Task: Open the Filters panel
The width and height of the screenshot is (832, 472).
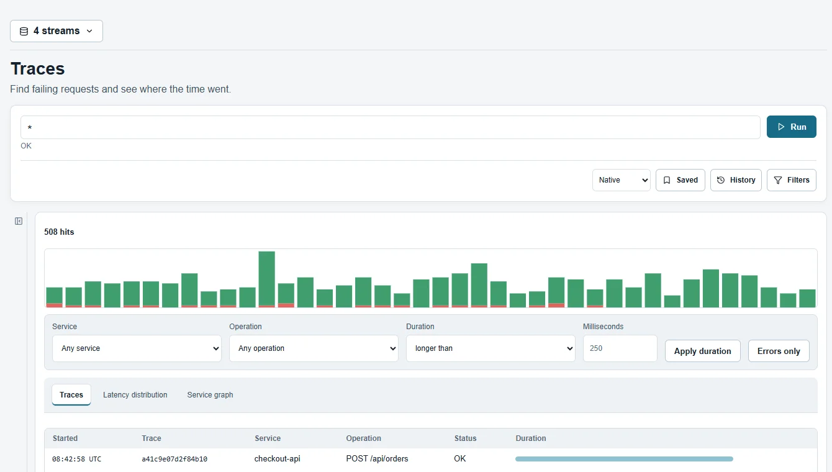Action: [x=792, y=180]
